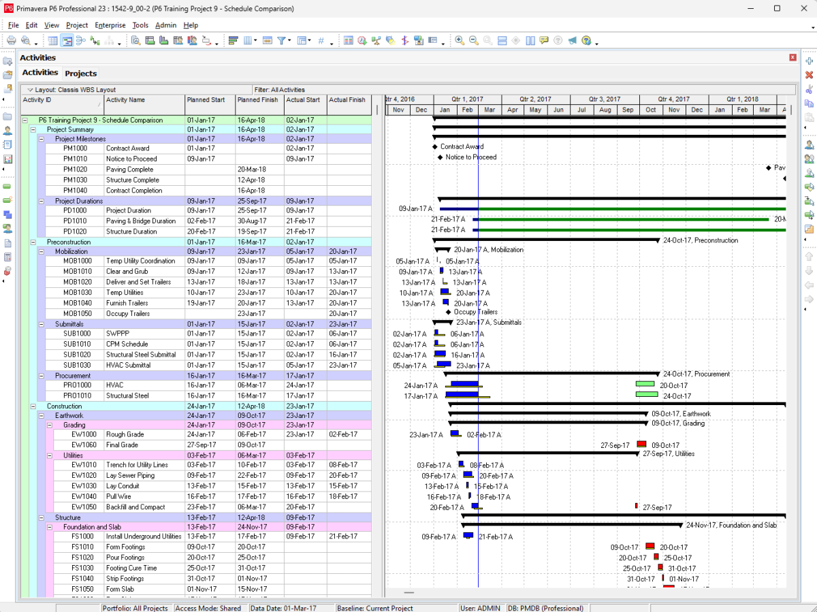Click the Columns toolbar icon
This screenshot has height=612, width=817.
248,41
